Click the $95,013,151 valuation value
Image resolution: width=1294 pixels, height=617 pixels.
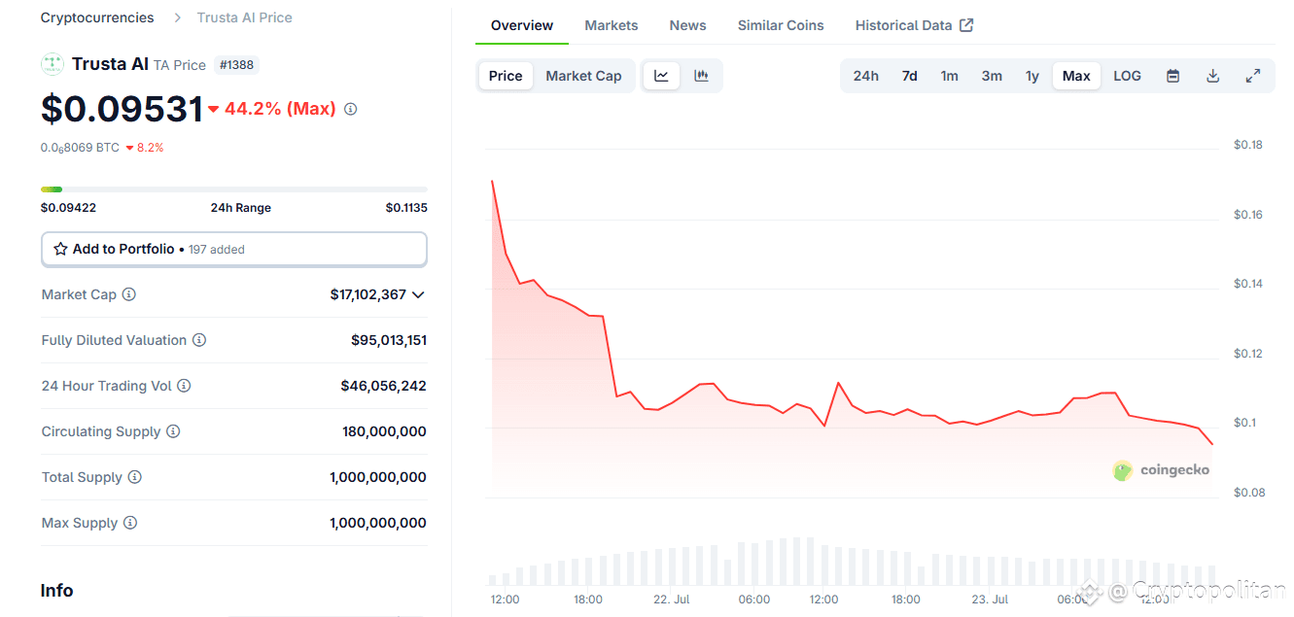[x=389, y=340]
